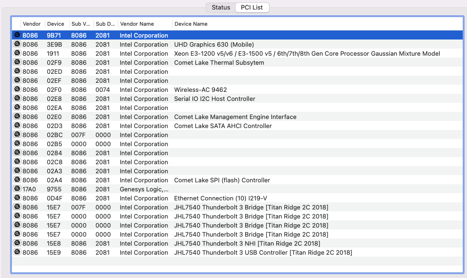The image size is (467, 278).
Task: Click vendor ID 17A0 cell
Action: [x=29, y=189]
